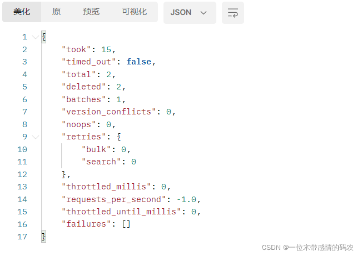Viewport: 362px width, 256px height.
Task: Click the "throttled_until_millis" key
Action: pyautogui.click(x=123, y=212)
